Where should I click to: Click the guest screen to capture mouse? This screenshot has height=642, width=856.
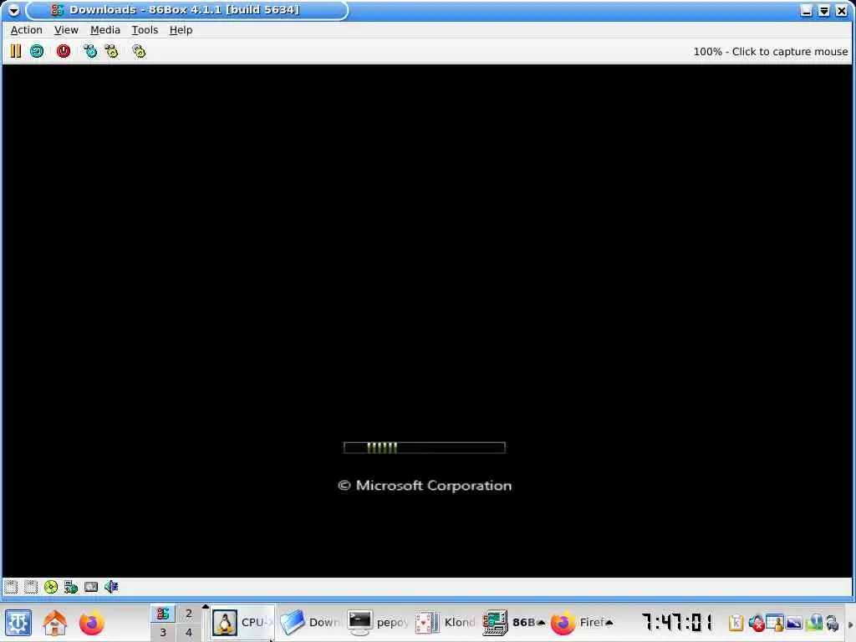427,320
